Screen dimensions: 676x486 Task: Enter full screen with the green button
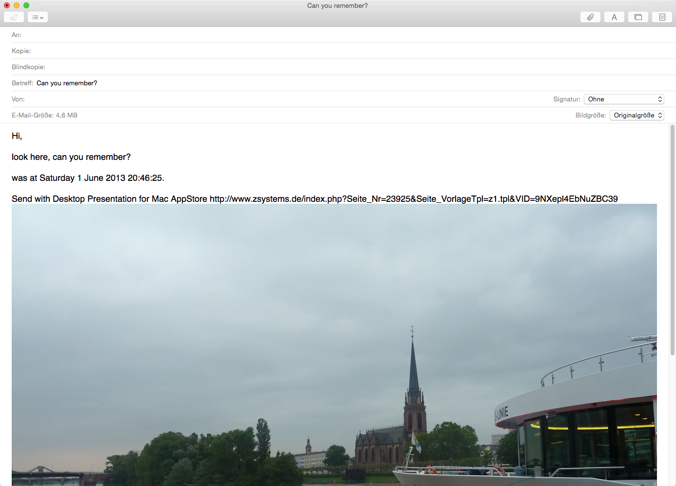click(26, 5)
